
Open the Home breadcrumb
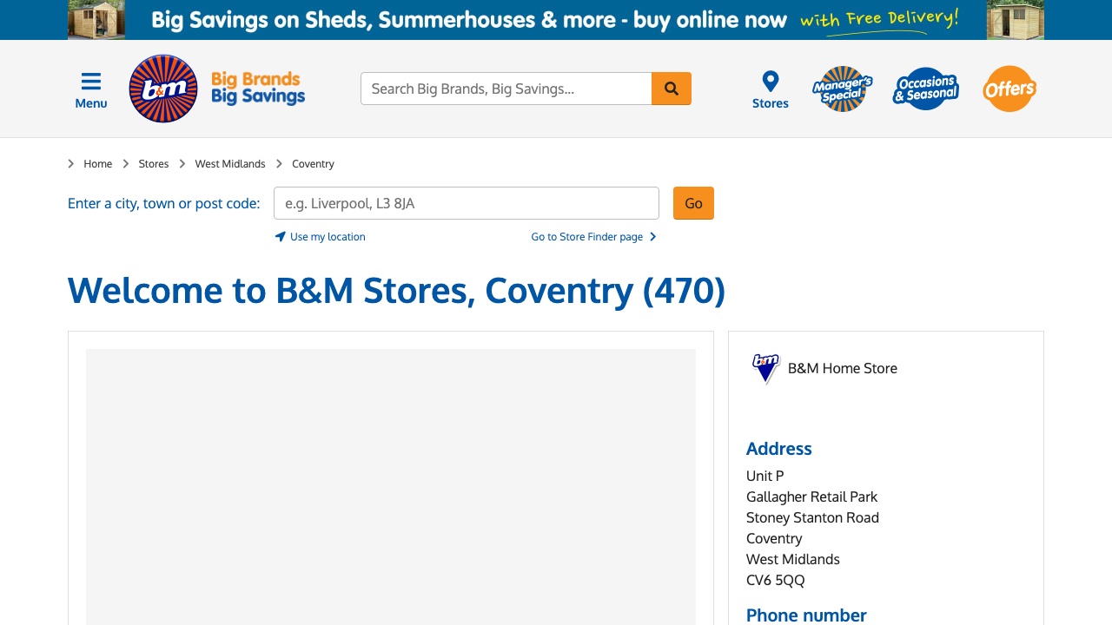point(97,163)
